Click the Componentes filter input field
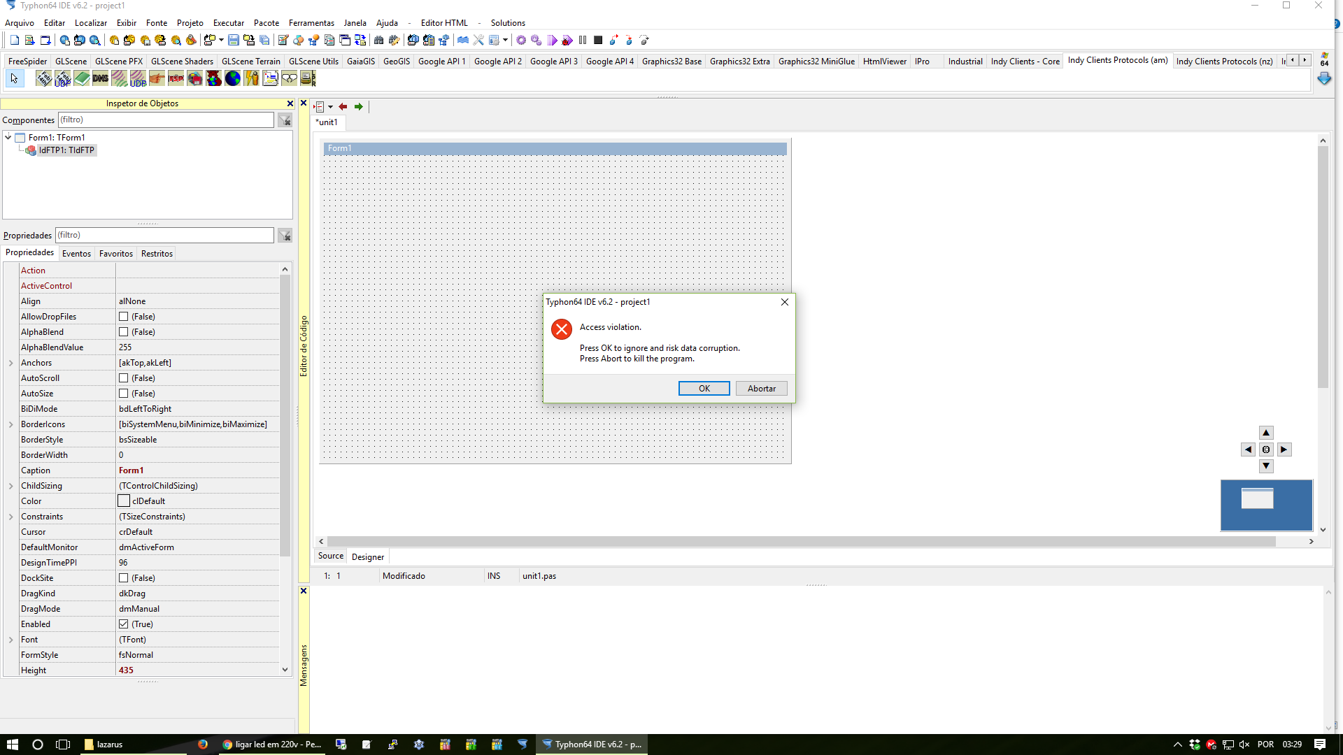 (166, 120)
